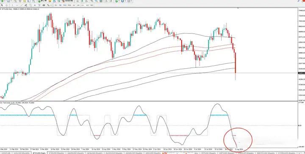Switch timeframe to M1
The width and height of the screenshot is (305, 154).
[x=55, y=5]
